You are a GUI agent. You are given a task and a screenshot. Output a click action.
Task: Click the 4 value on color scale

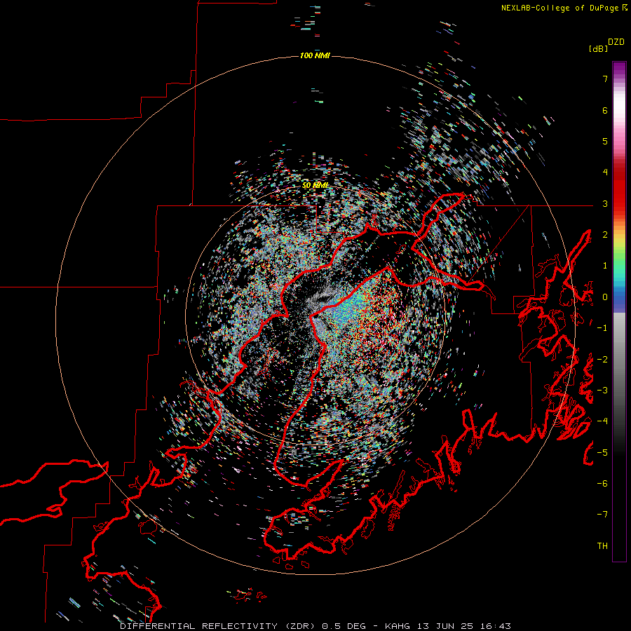(605, 172)
